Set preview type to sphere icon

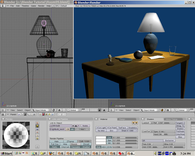coord(37,127)
